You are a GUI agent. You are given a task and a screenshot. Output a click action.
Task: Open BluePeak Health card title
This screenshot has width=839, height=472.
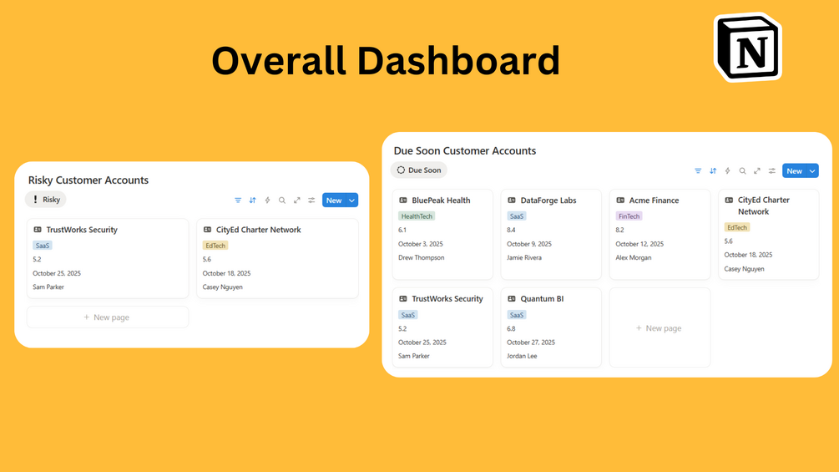point(441,200)
